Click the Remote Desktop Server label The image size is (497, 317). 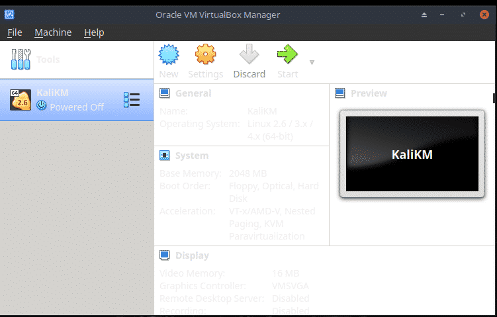pos(212,298)
